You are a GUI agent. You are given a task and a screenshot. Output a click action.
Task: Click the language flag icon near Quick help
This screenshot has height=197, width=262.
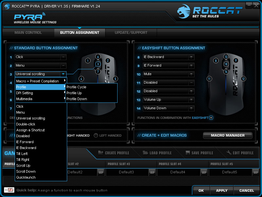pos(9,190)
